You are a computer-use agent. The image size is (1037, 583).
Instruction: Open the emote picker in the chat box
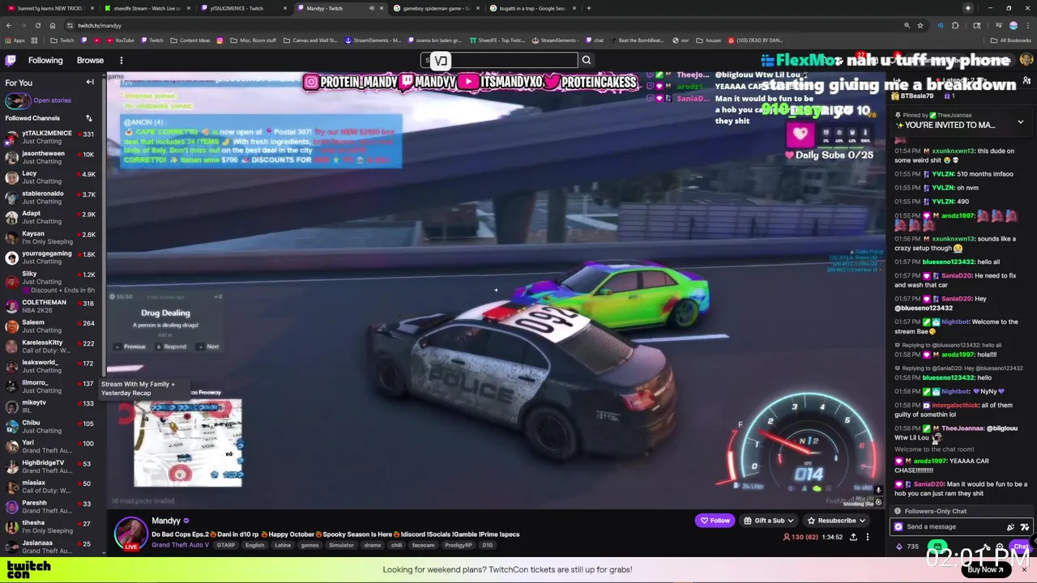(1024, 526)
